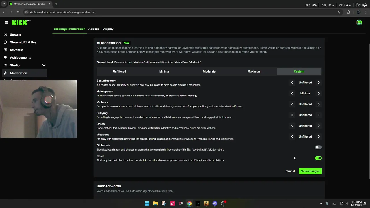Click the webcam overlay thumbnail
This screenshot has height=208, width=370.
coord(38,109)
